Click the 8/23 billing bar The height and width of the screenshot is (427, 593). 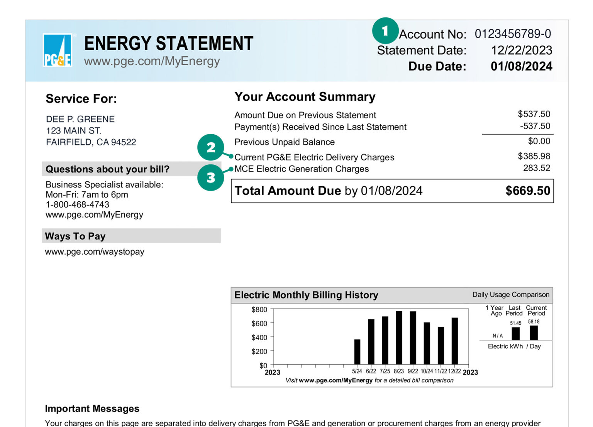399,338
